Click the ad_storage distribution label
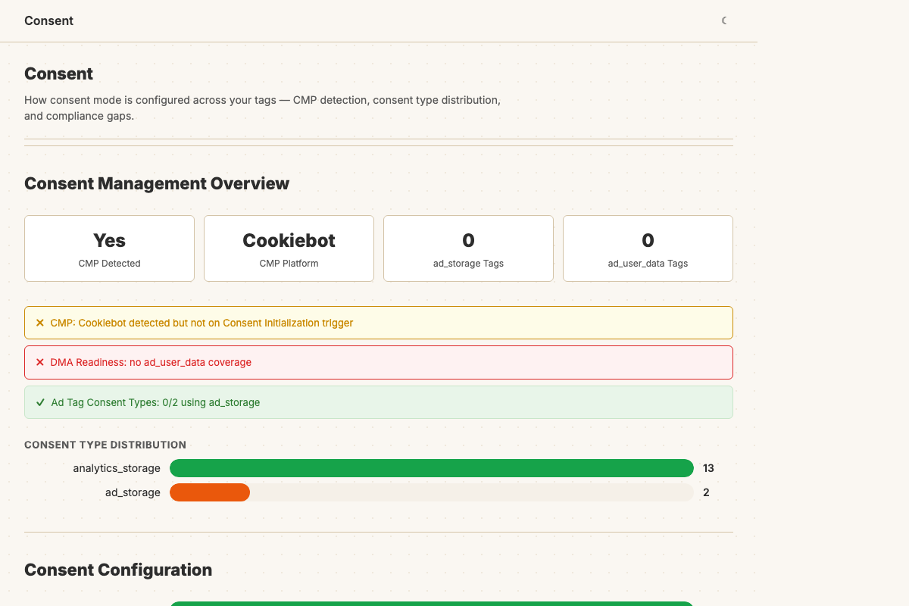This screenshot has width=909, height=606. 133,492
